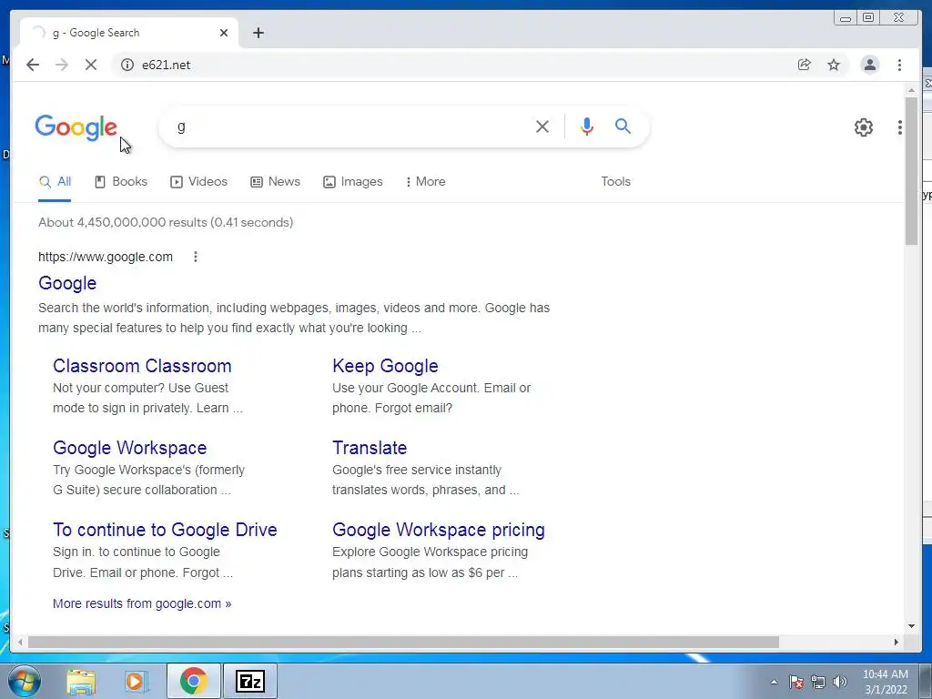
Task: Click the scroll down arrow
Action: [911, 625]
